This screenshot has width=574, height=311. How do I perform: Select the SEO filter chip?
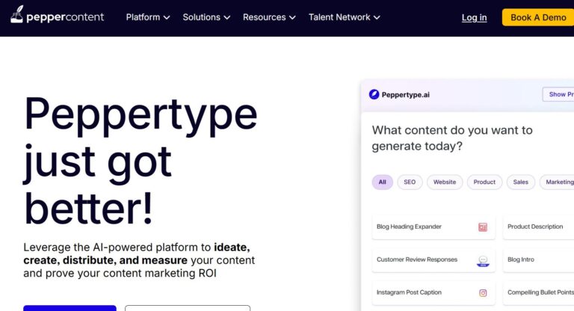(410, 182)
